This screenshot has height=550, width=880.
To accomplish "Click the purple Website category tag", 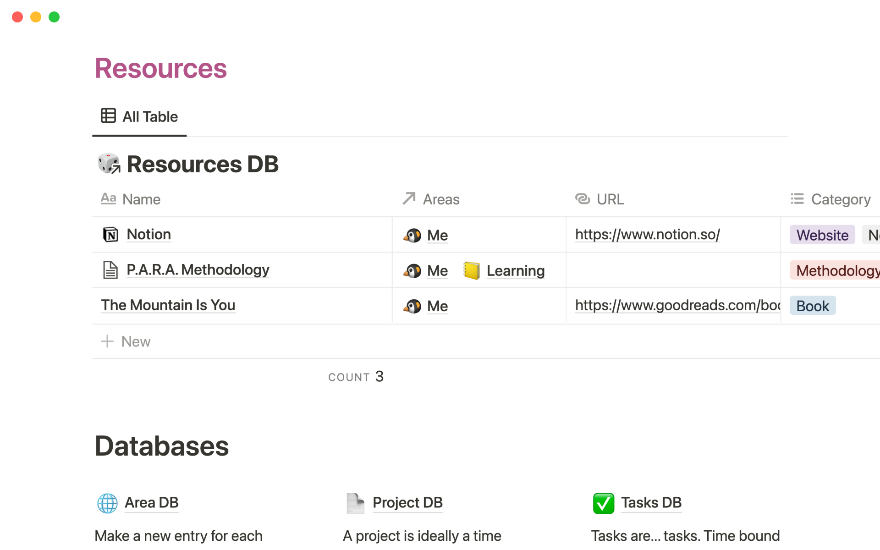I will (822, 235).
